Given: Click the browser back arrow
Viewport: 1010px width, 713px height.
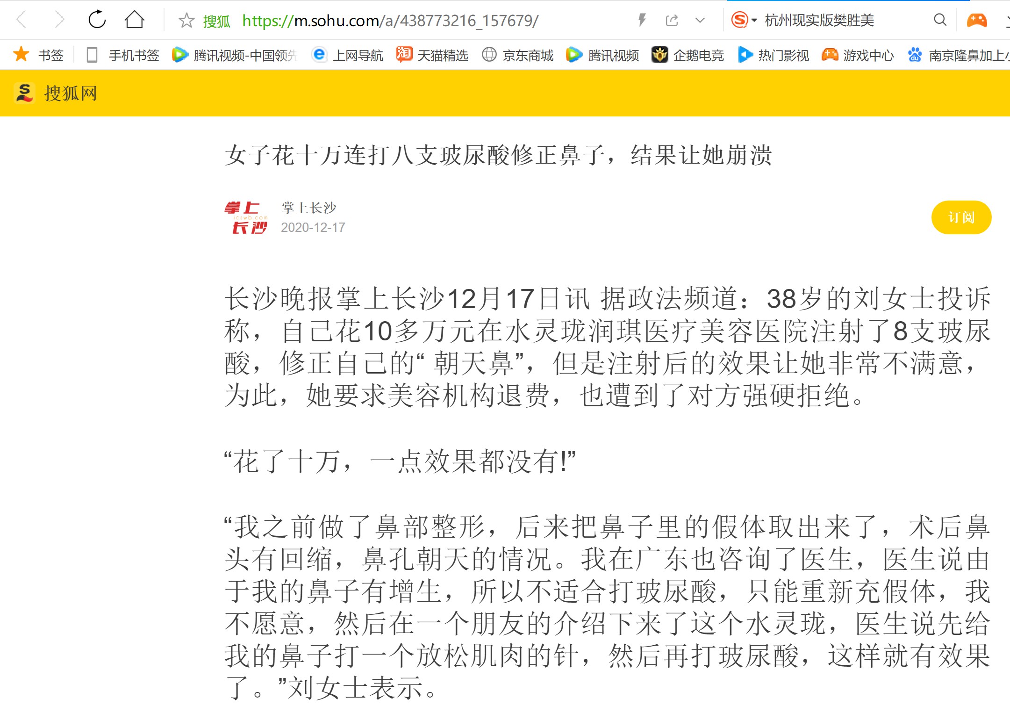Looking at the screenshot, I should (21, 20).
